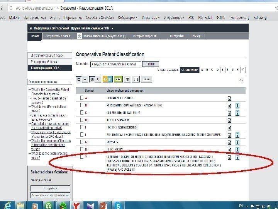Open document icon for CHEMISTRY; METALLURGY row
Viewport: 278px width, 209px height.
click(229, 113)
